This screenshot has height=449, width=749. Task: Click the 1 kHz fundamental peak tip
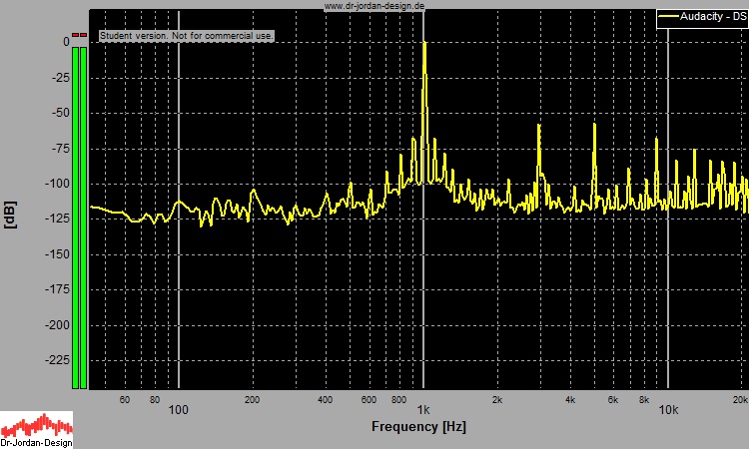click(424, 43)
